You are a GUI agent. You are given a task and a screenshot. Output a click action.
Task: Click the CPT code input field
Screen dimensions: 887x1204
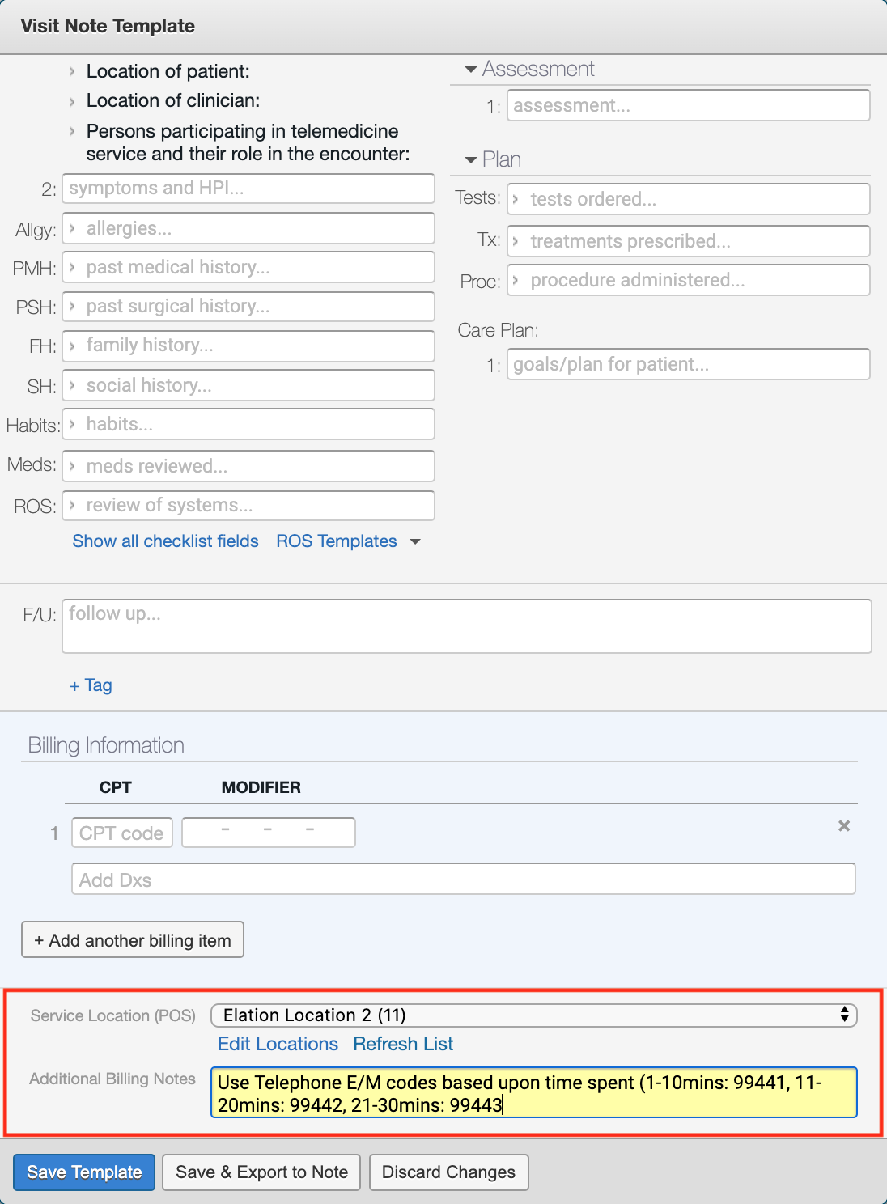pos(121,832)
